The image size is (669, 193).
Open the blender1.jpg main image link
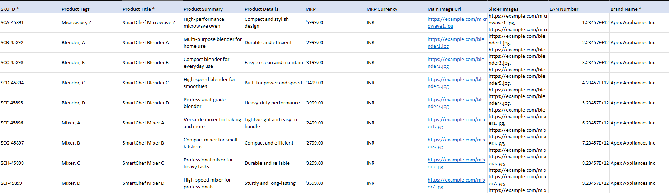456,43
